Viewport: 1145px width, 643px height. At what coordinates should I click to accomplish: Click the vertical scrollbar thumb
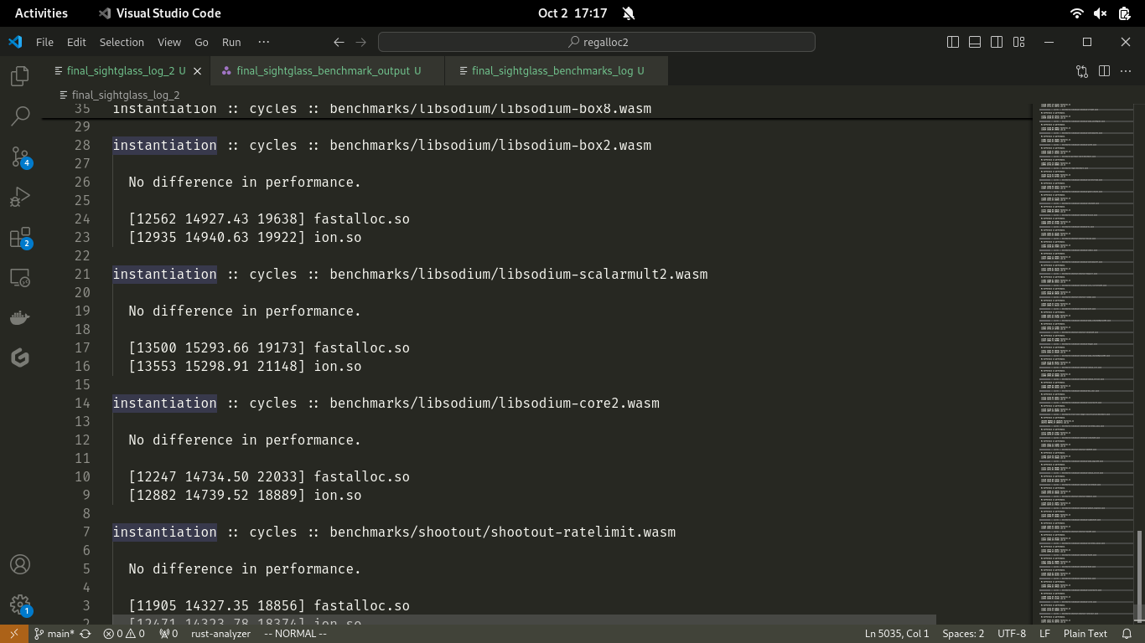pyautogui.click(x=1139, y=577)
